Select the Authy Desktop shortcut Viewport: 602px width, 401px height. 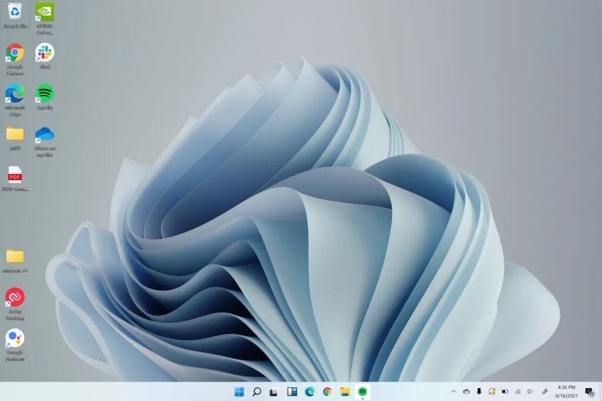click(x=15, y=304)
